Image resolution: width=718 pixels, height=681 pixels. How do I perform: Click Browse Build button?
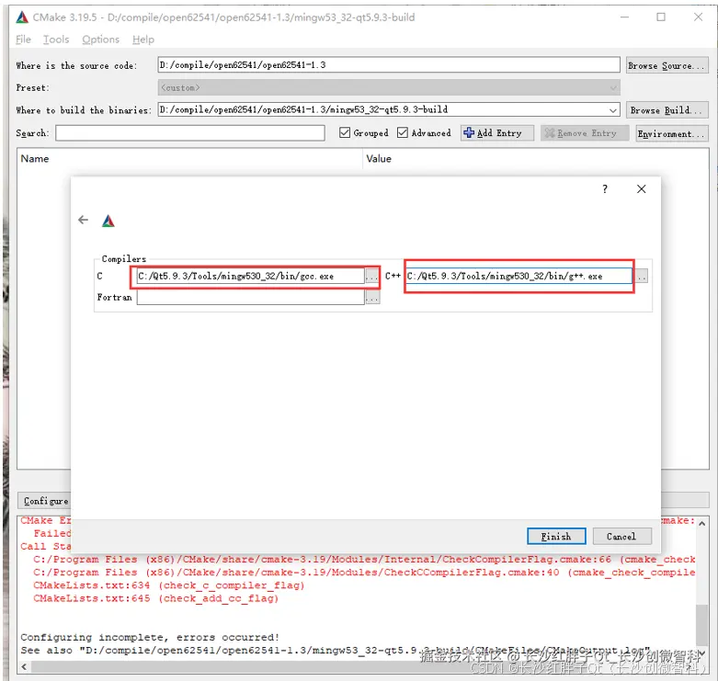tap(667, 110)
